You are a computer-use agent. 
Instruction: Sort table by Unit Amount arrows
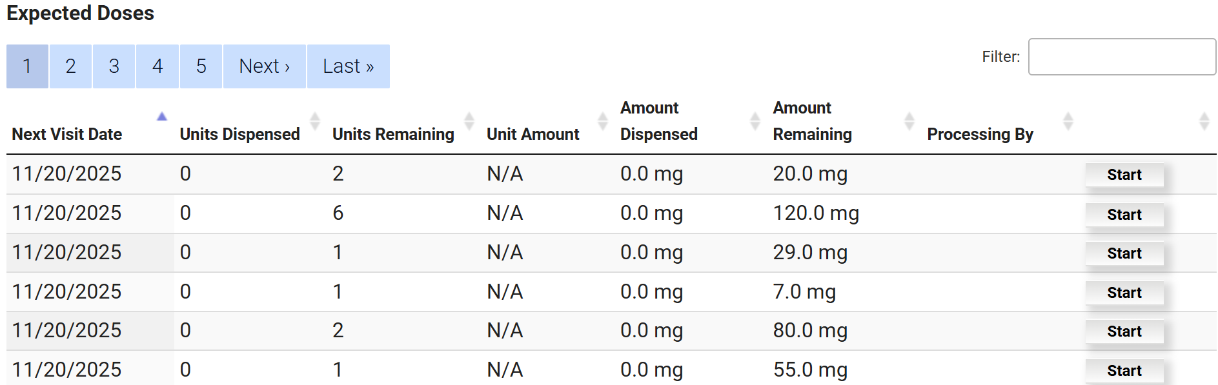(x=603, y=121)
